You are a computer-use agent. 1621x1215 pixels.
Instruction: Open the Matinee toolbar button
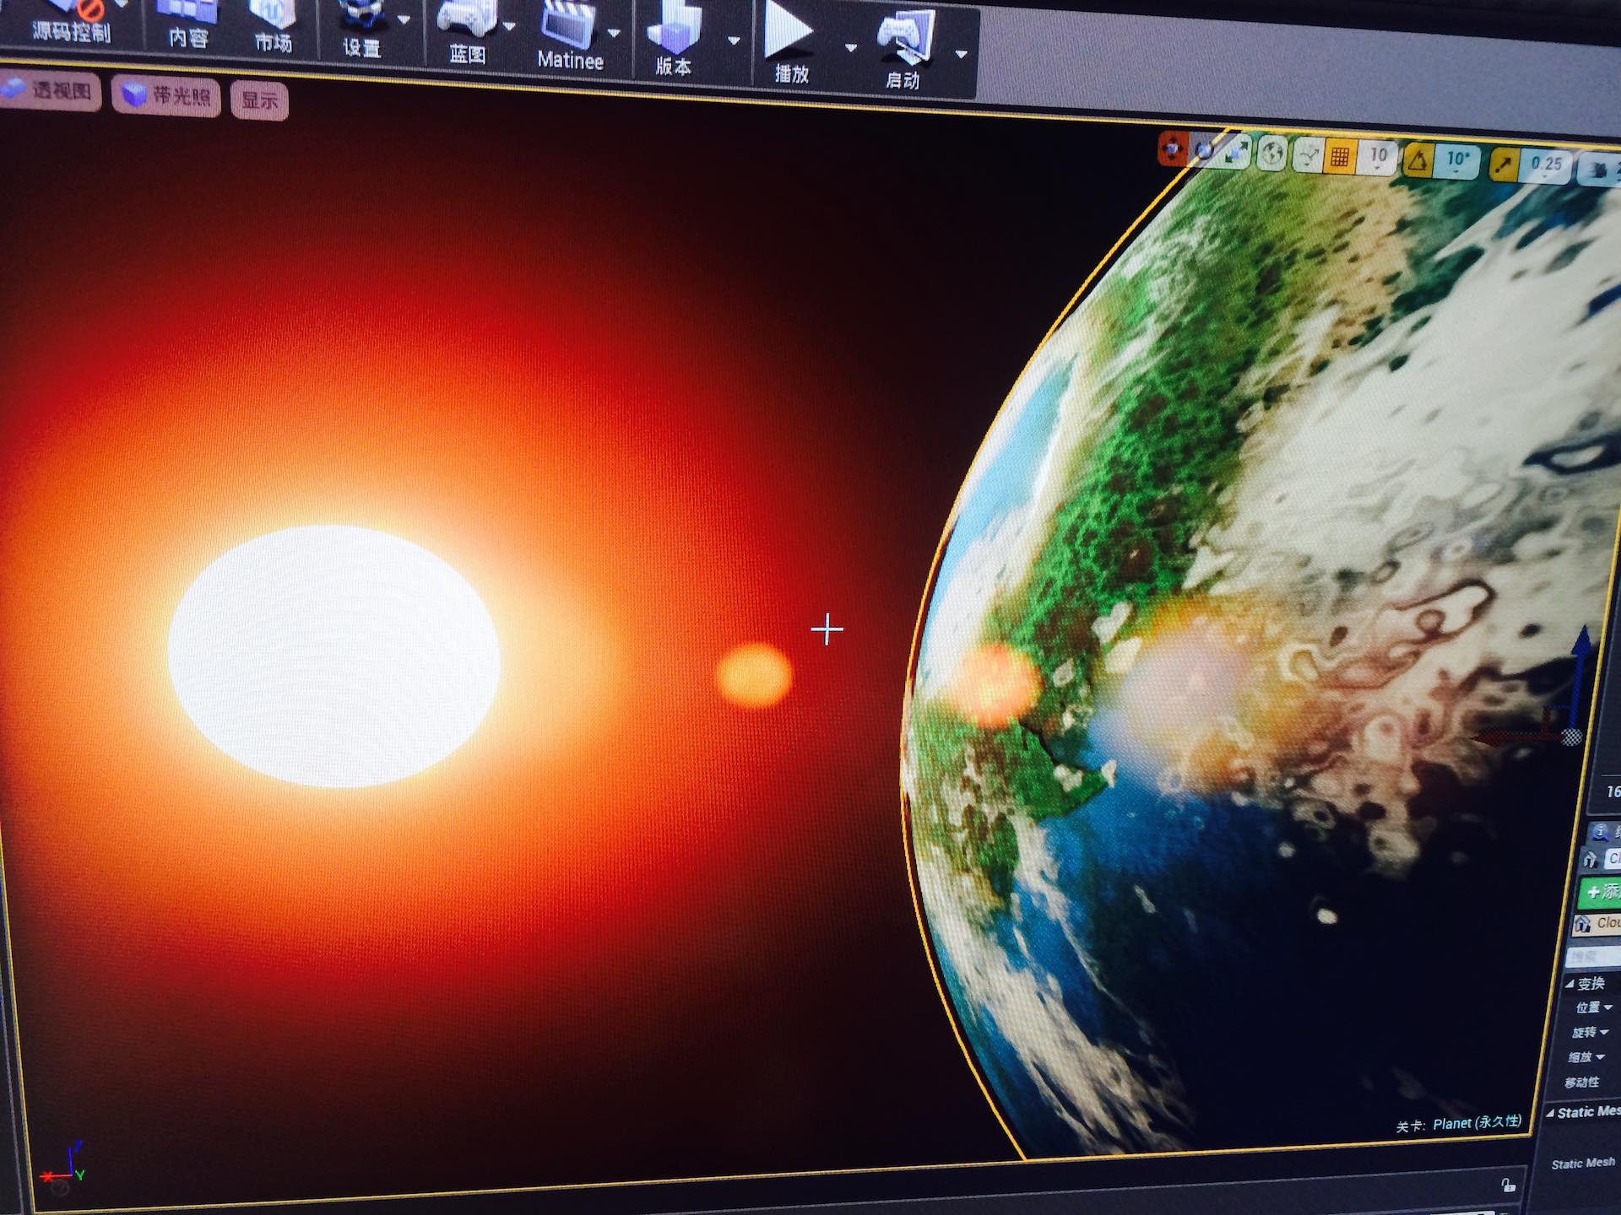tap(570, 37)
